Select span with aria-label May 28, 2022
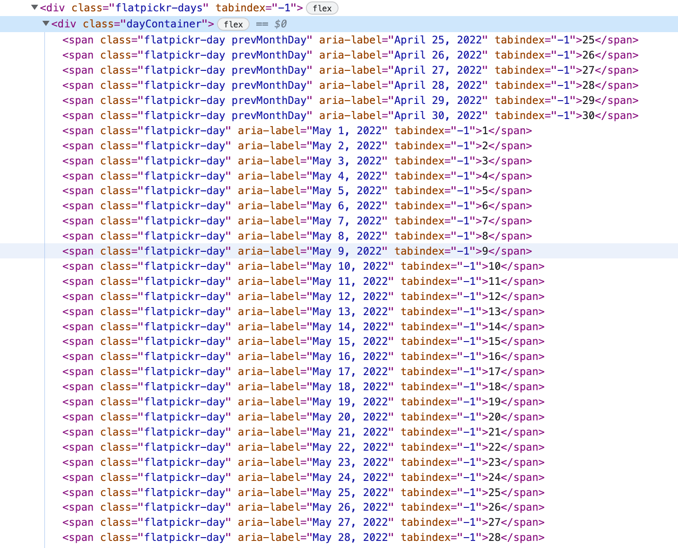The width and height of the screenshot is (678, 548). (303, 538)
